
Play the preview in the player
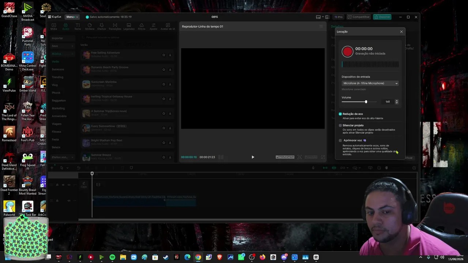click(253, 157)
